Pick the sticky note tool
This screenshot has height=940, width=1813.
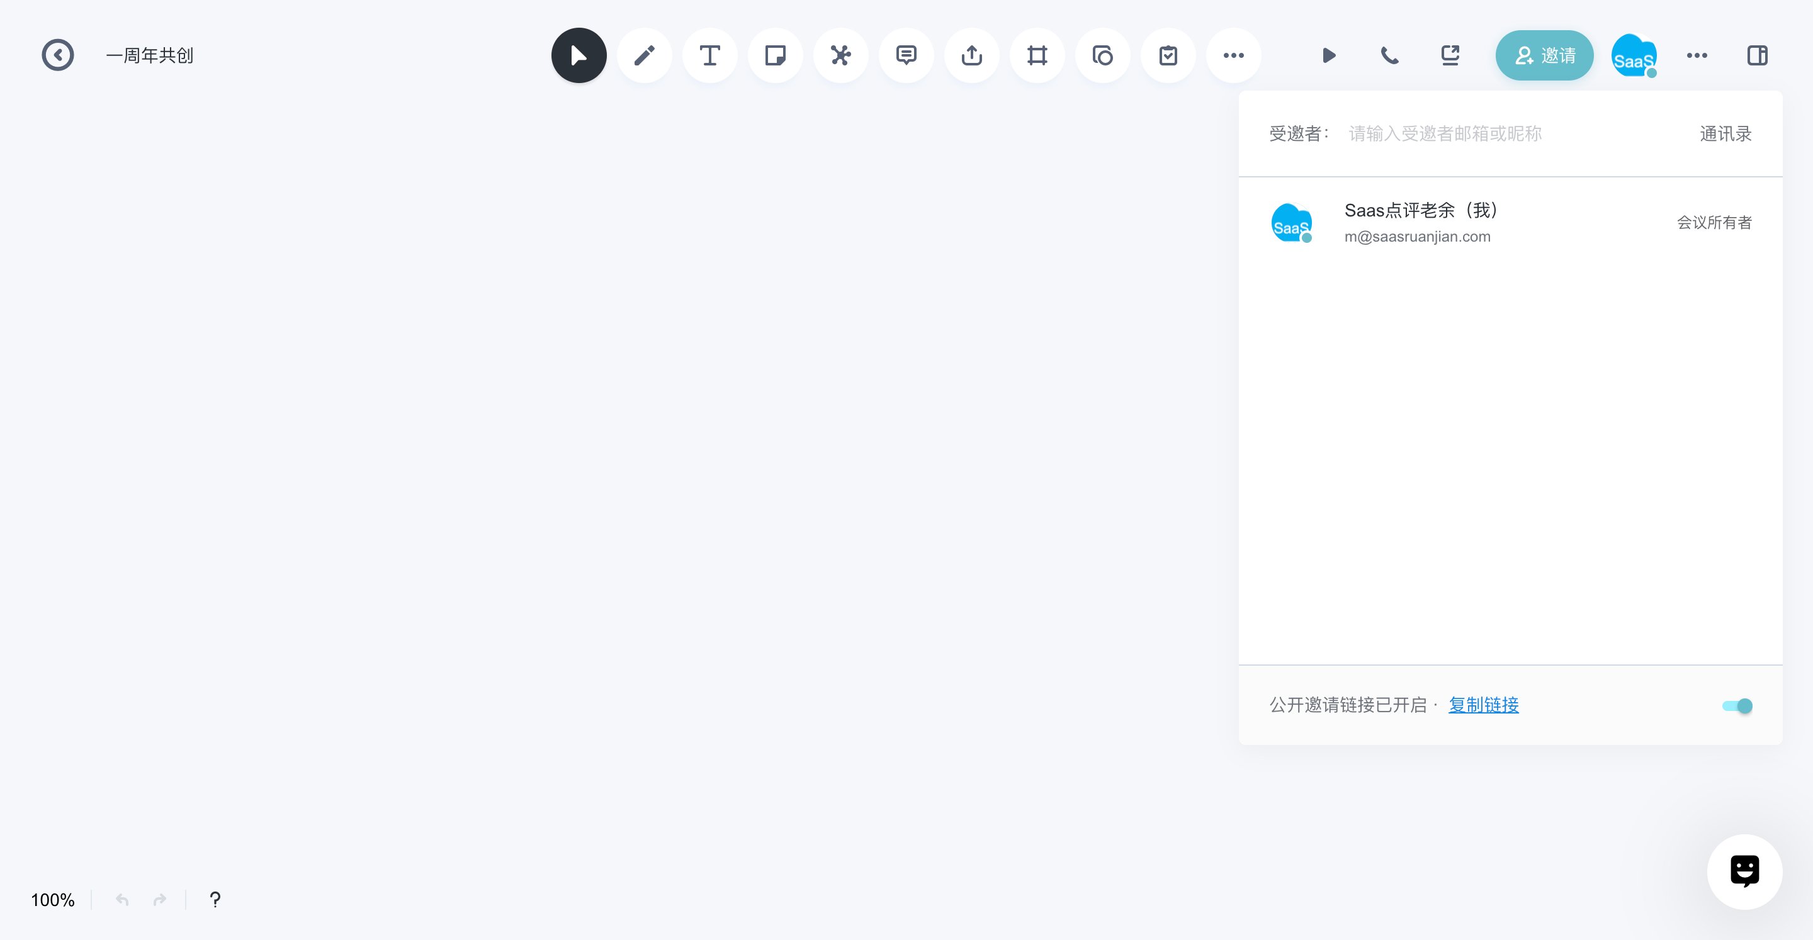(775, 55)
